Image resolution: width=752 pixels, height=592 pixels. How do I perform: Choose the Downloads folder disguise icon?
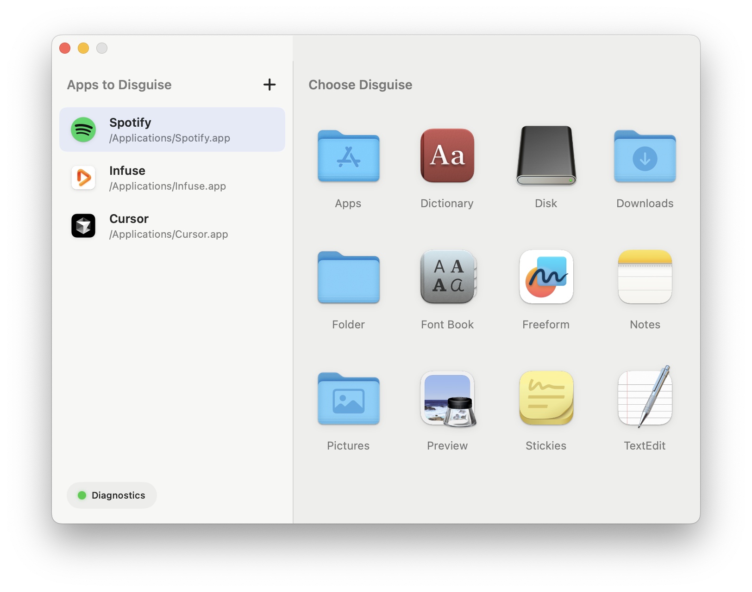645,156
